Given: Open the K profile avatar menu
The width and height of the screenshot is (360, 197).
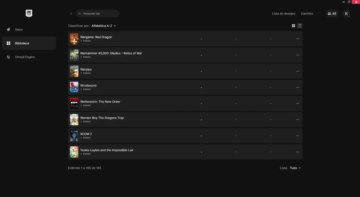Looking at the screenshot, I should point(346,14).
